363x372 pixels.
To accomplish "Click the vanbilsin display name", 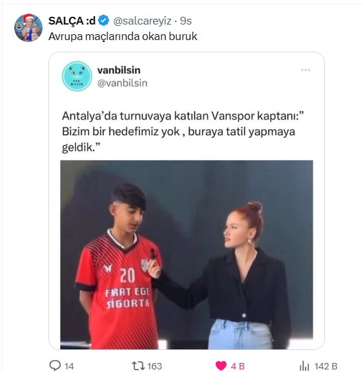I will [119, 70].
